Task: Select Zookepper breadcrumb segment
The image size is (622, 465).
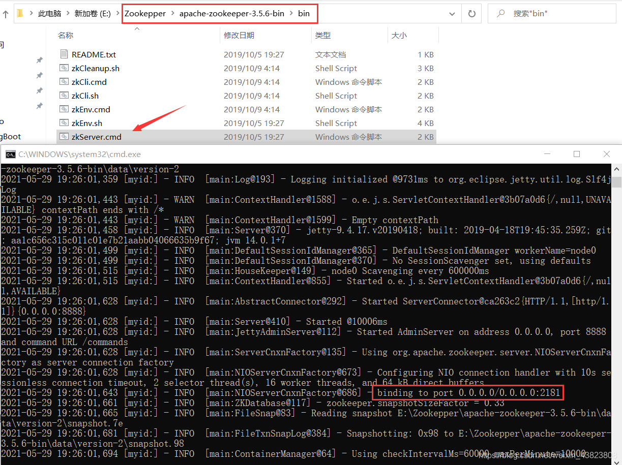Action: click(145, 14)
